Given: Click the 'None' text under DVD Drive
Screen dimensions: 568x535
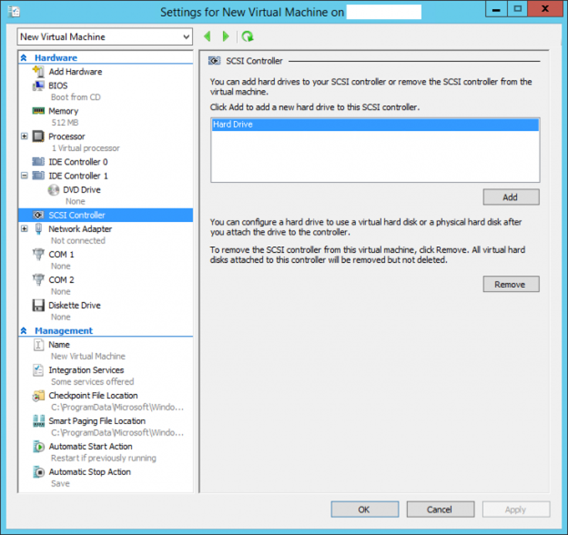Looking at the screenshot, I should click(75, 201).
